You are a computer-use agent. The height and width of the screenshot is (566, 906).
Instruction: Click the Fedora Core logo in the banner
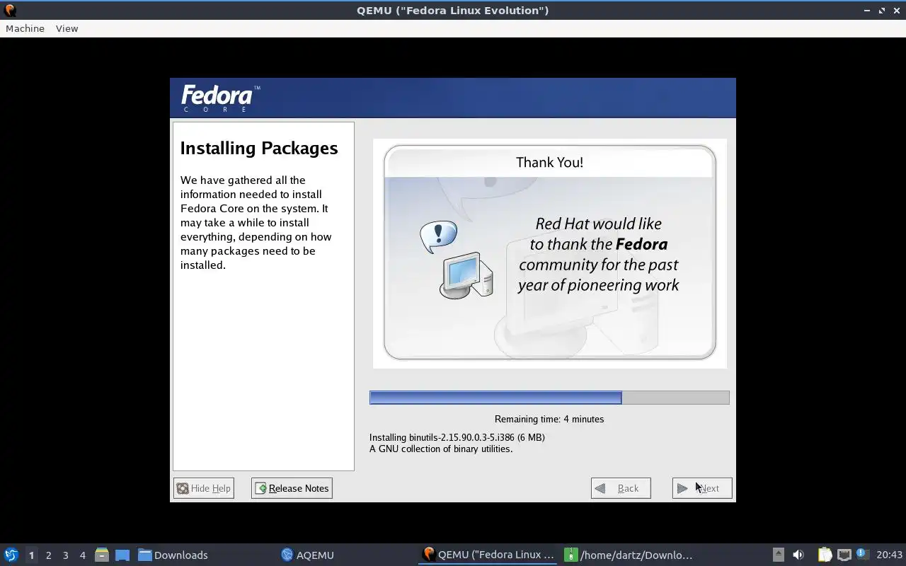pyautogui.click(x=220, y=98)
